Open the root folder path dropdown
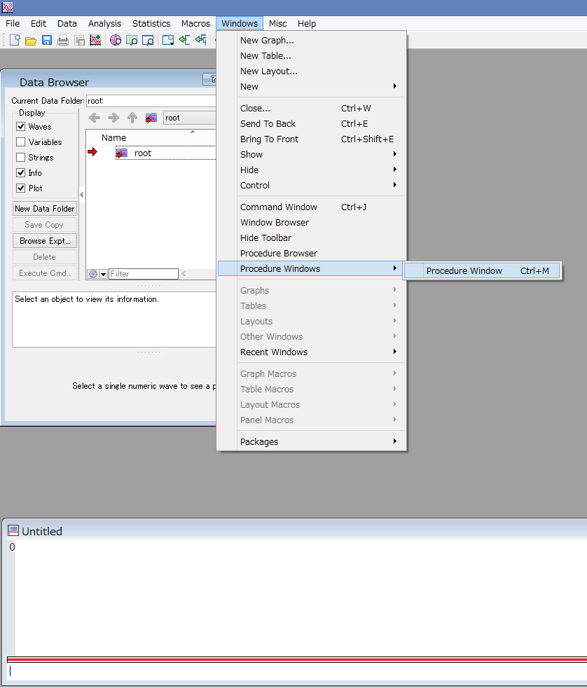 [189, 118]
